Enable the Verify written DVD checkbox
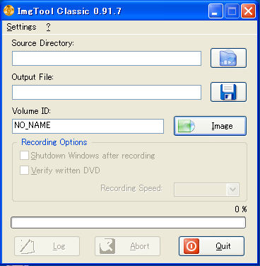 (24, 170)
